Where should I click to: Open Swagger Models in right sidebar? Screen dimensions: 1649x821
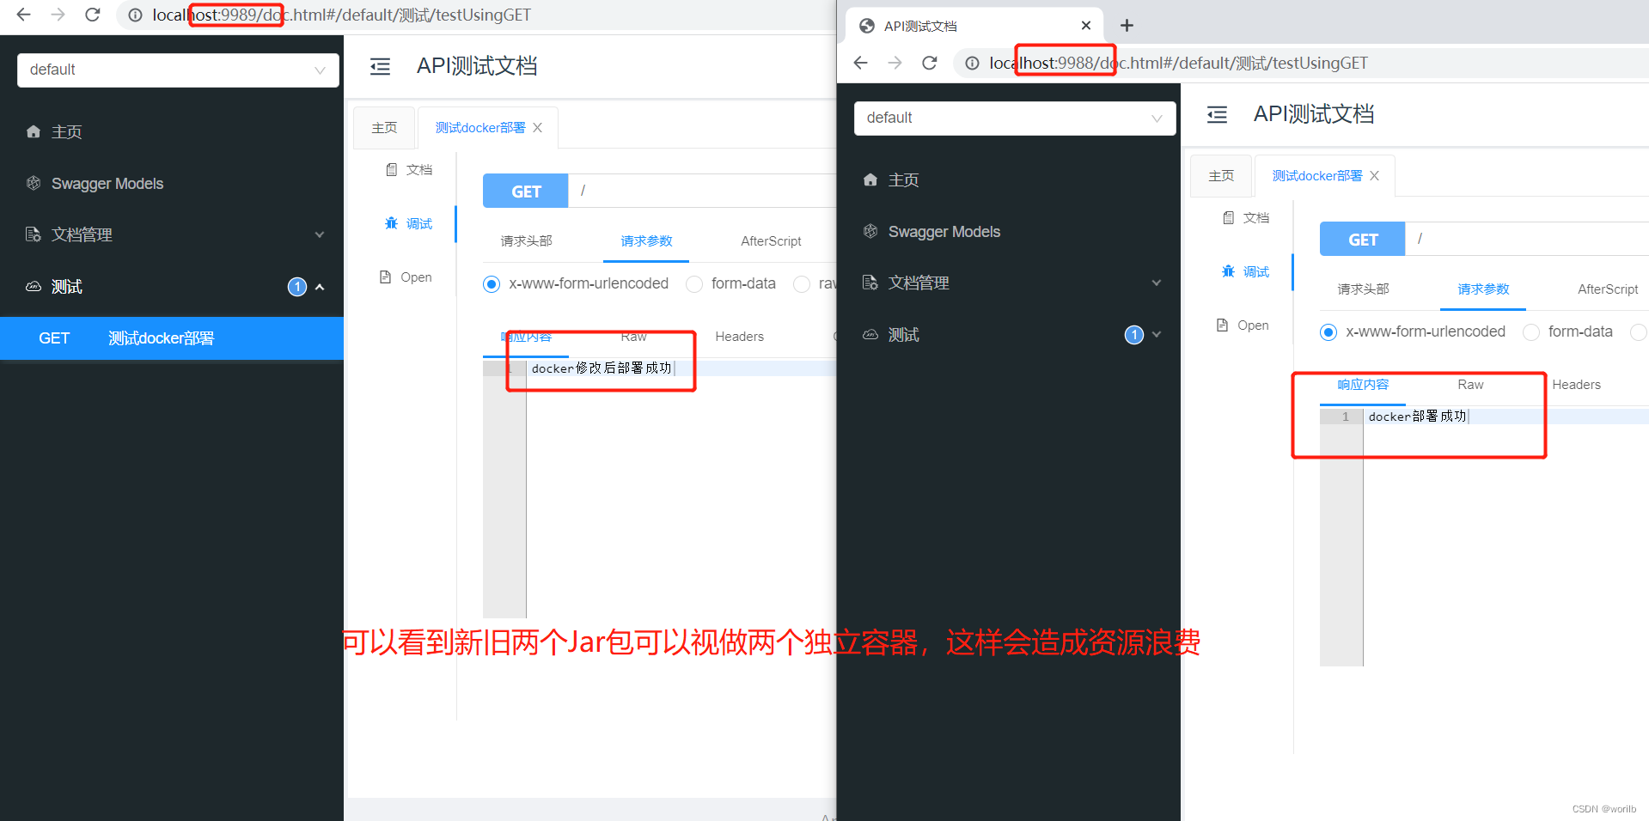(x=944, y=232)
